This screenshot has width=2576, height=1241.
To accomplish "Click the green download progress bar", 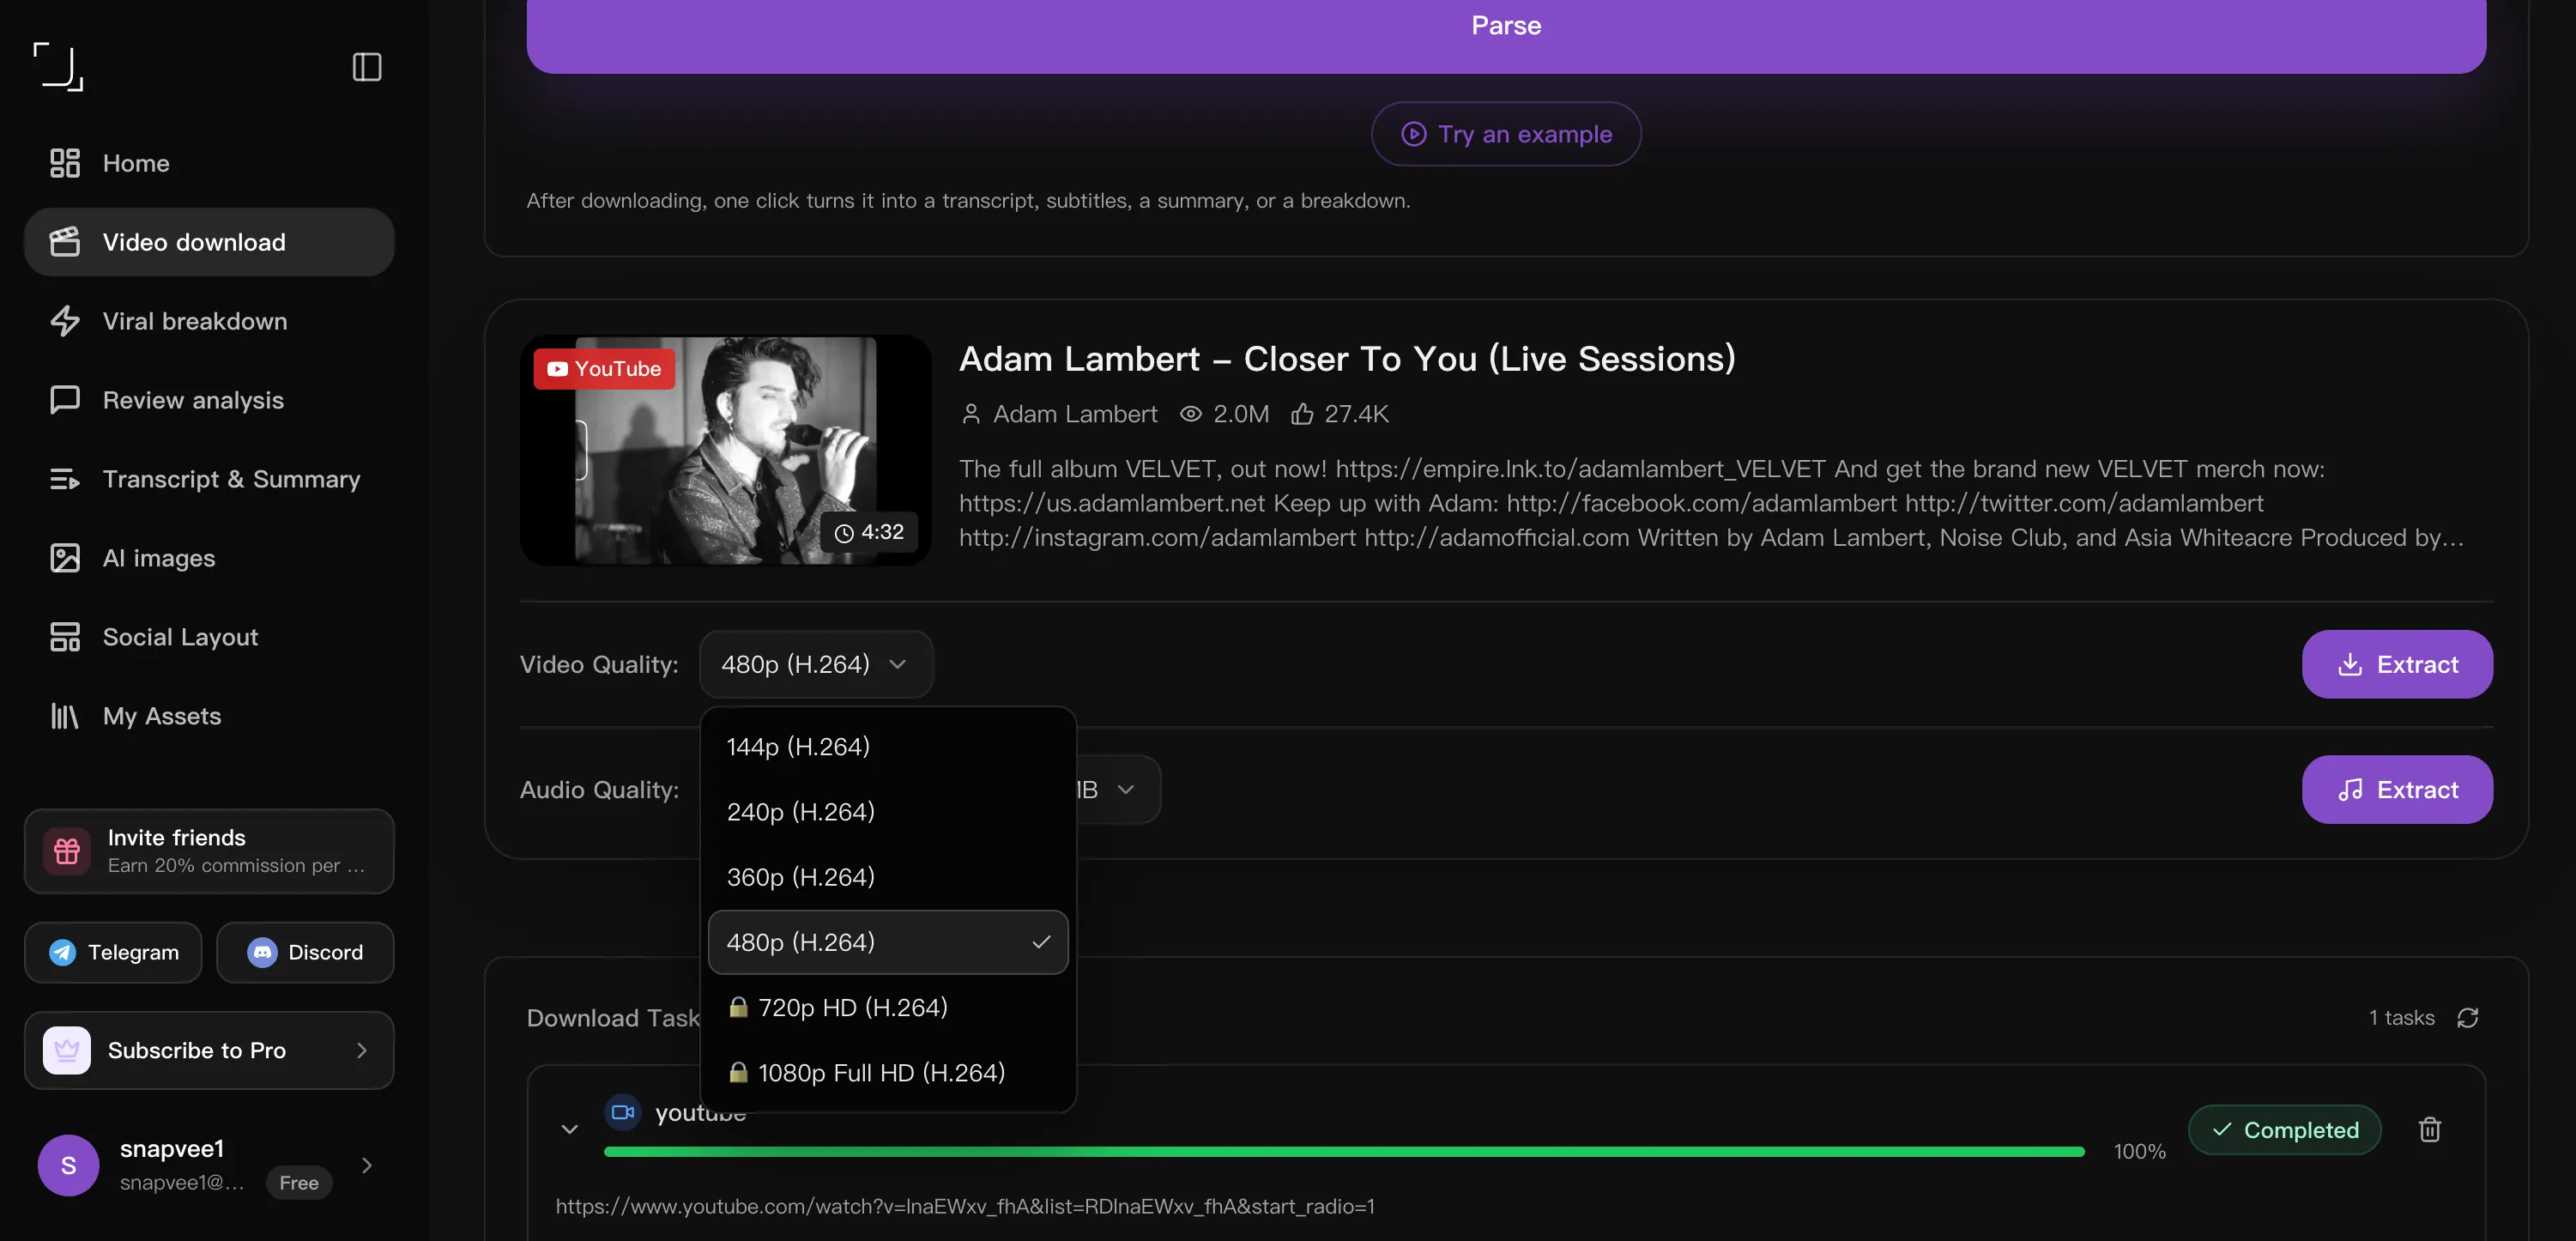I will [1344, 1152].
